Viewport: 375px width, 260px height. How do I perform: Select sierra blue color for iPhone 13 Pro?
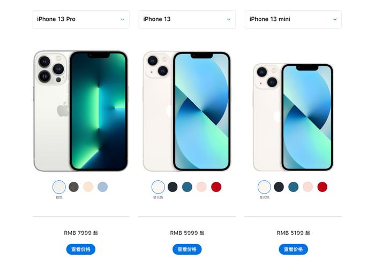[x=103, y=187]
